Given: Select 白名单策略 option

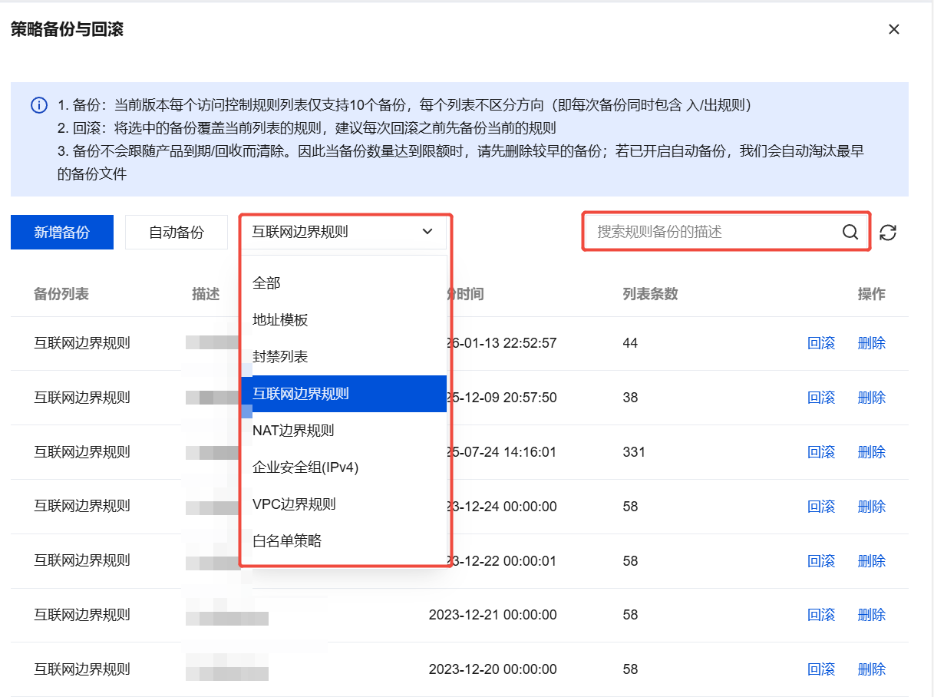Looking at the screenshot, I should [343, 541].
